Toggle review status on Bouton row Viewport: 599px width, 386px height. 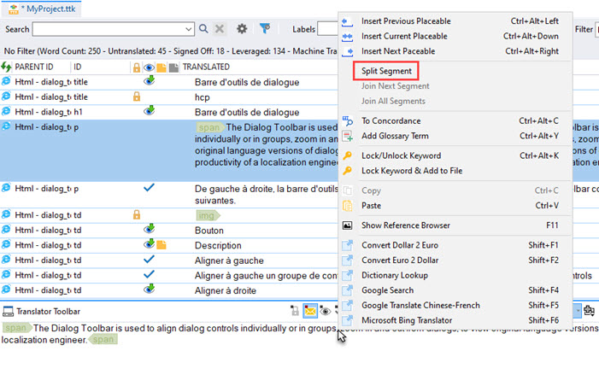[x=150, y=230]
